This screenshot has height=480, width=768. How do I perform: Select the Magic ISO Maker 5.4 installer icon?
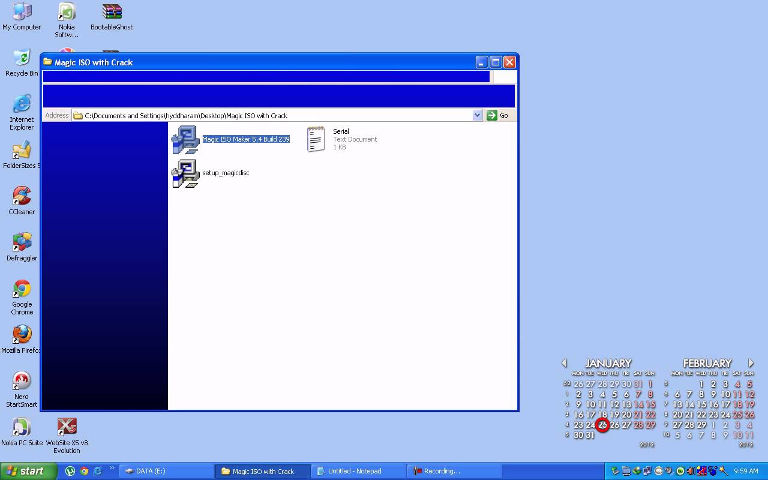click(x=185, y=140)
